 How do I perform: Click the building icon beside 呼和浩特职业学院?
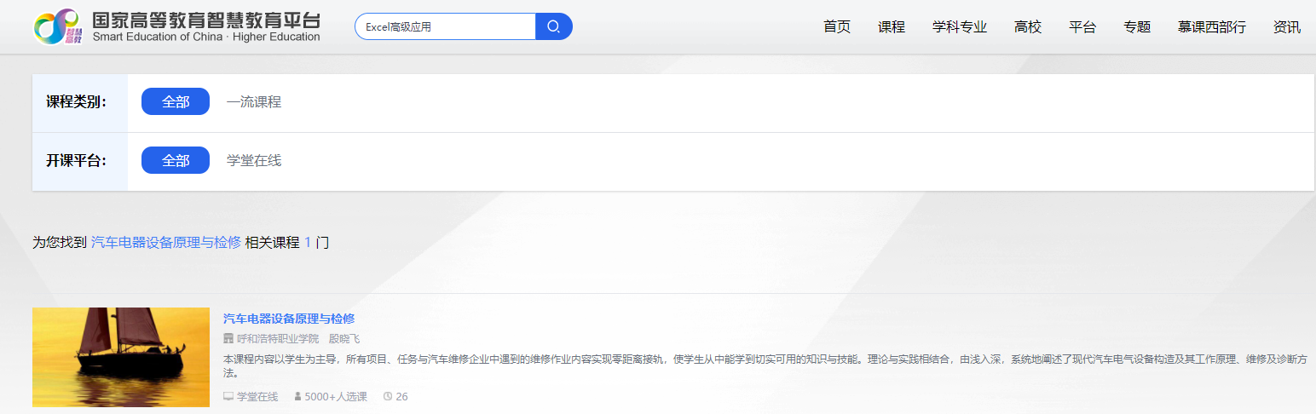tap(228, 339)
